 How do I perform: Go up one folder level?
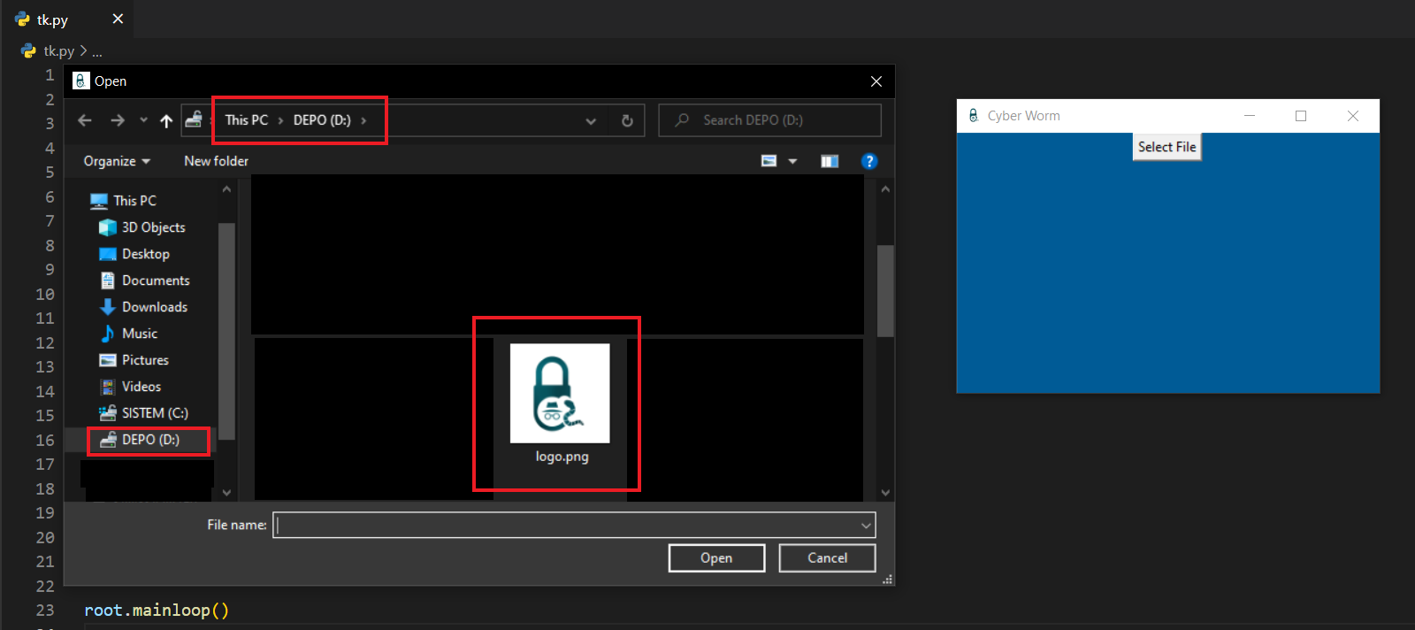click(166, 120)
